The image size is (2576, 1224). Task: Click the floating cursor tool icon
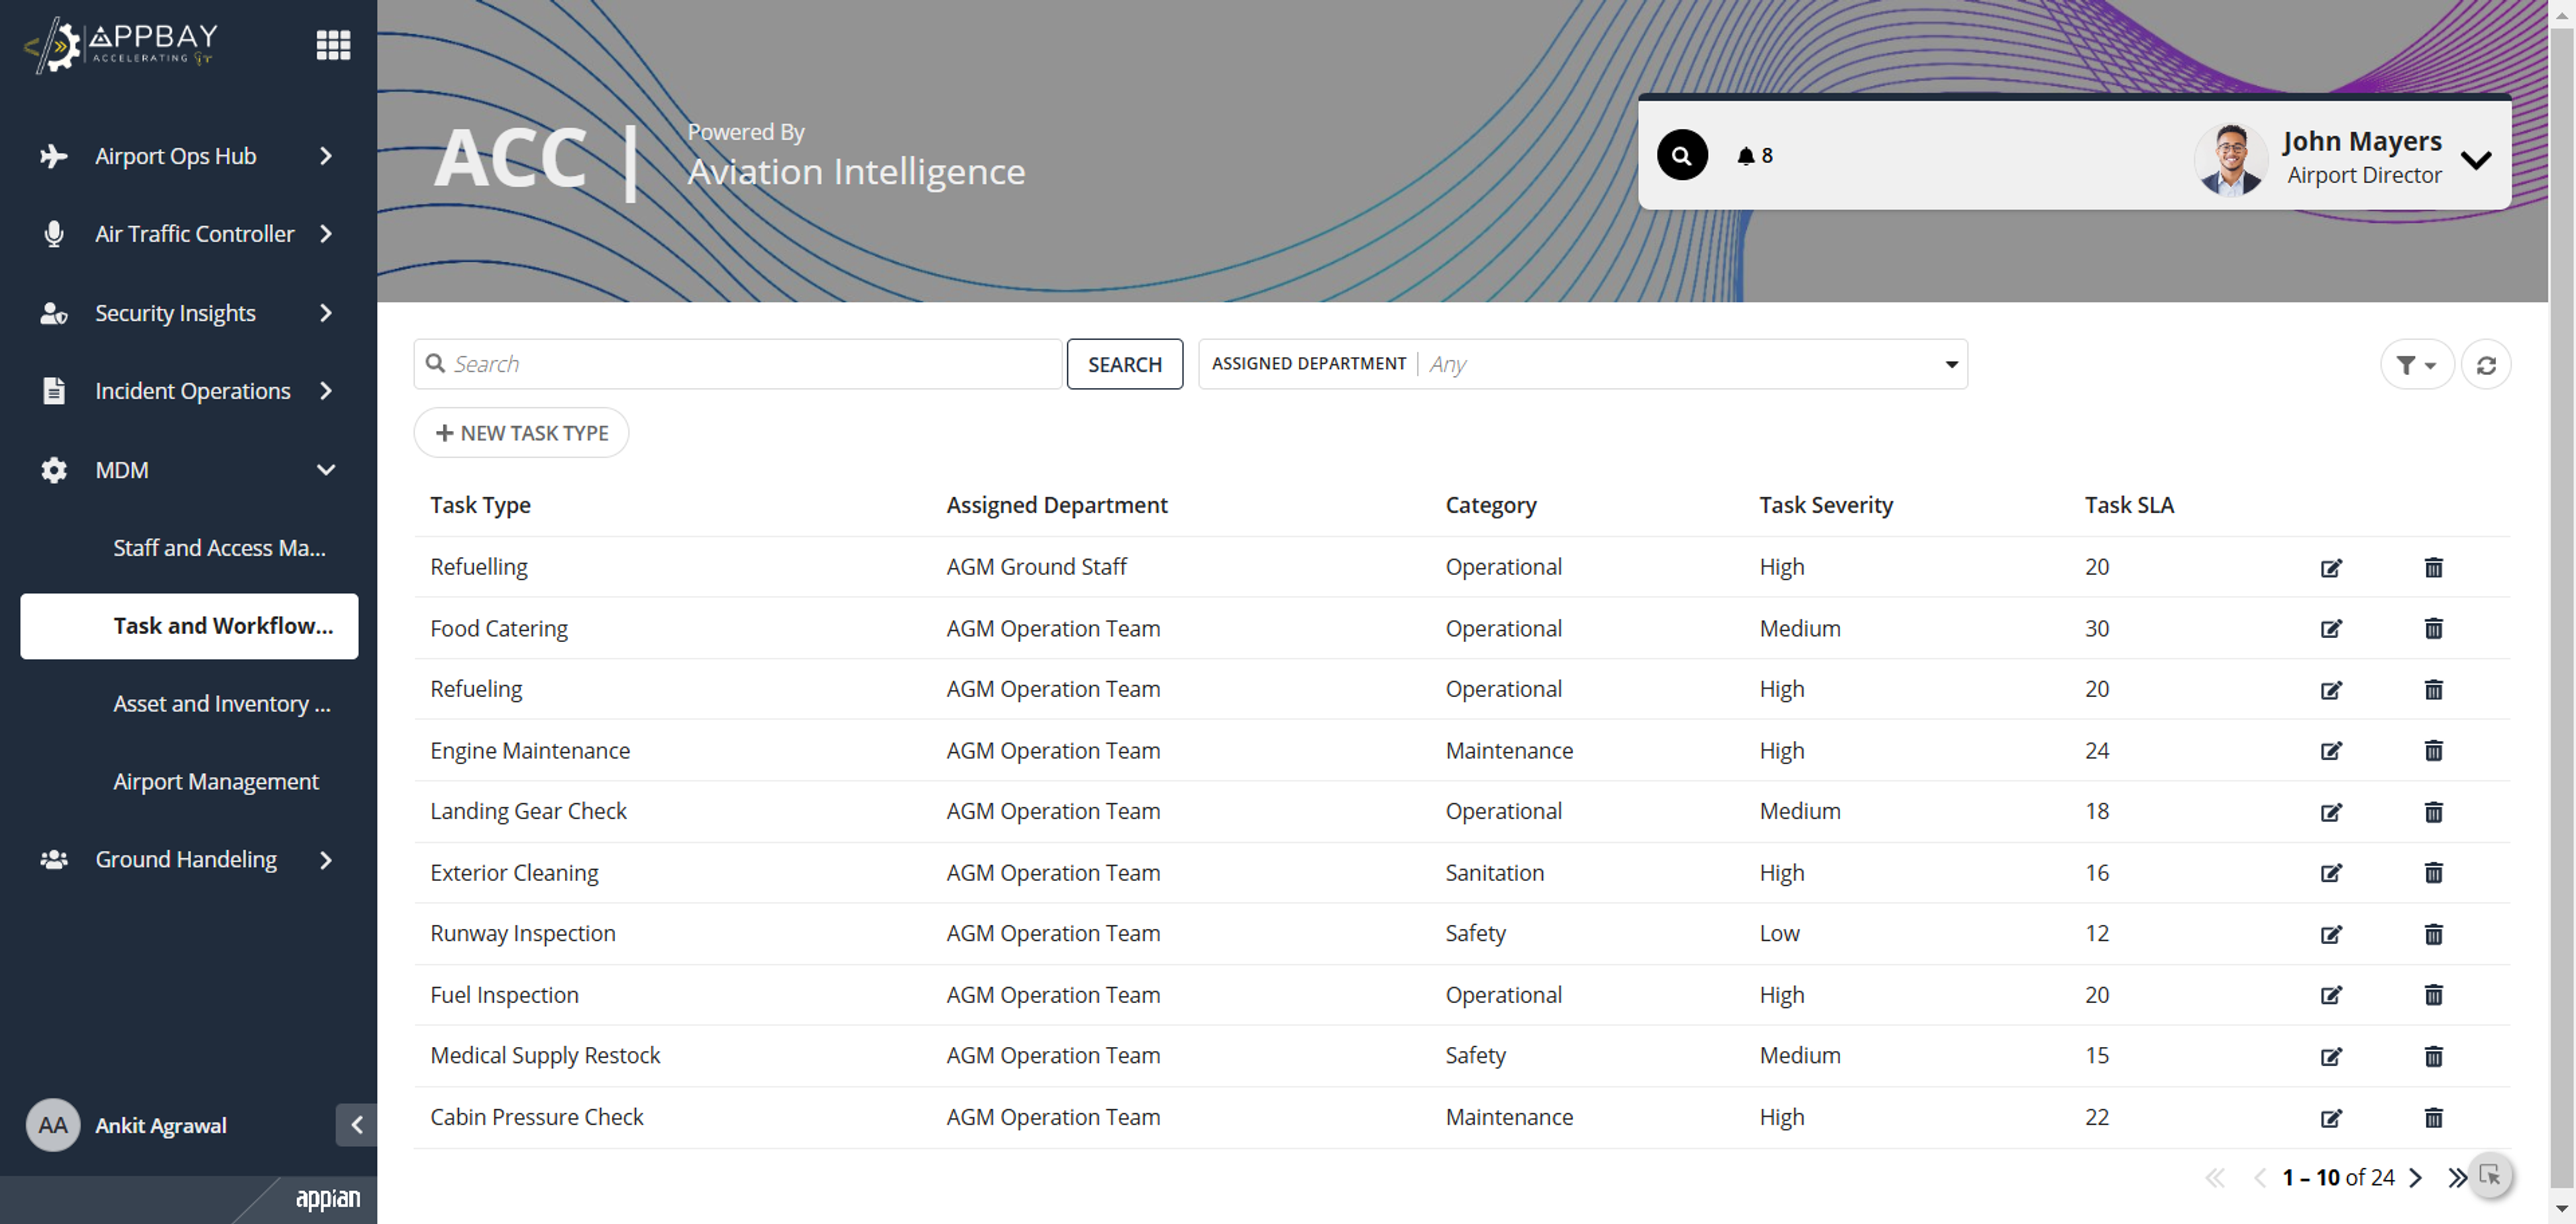[2490, 1175]
